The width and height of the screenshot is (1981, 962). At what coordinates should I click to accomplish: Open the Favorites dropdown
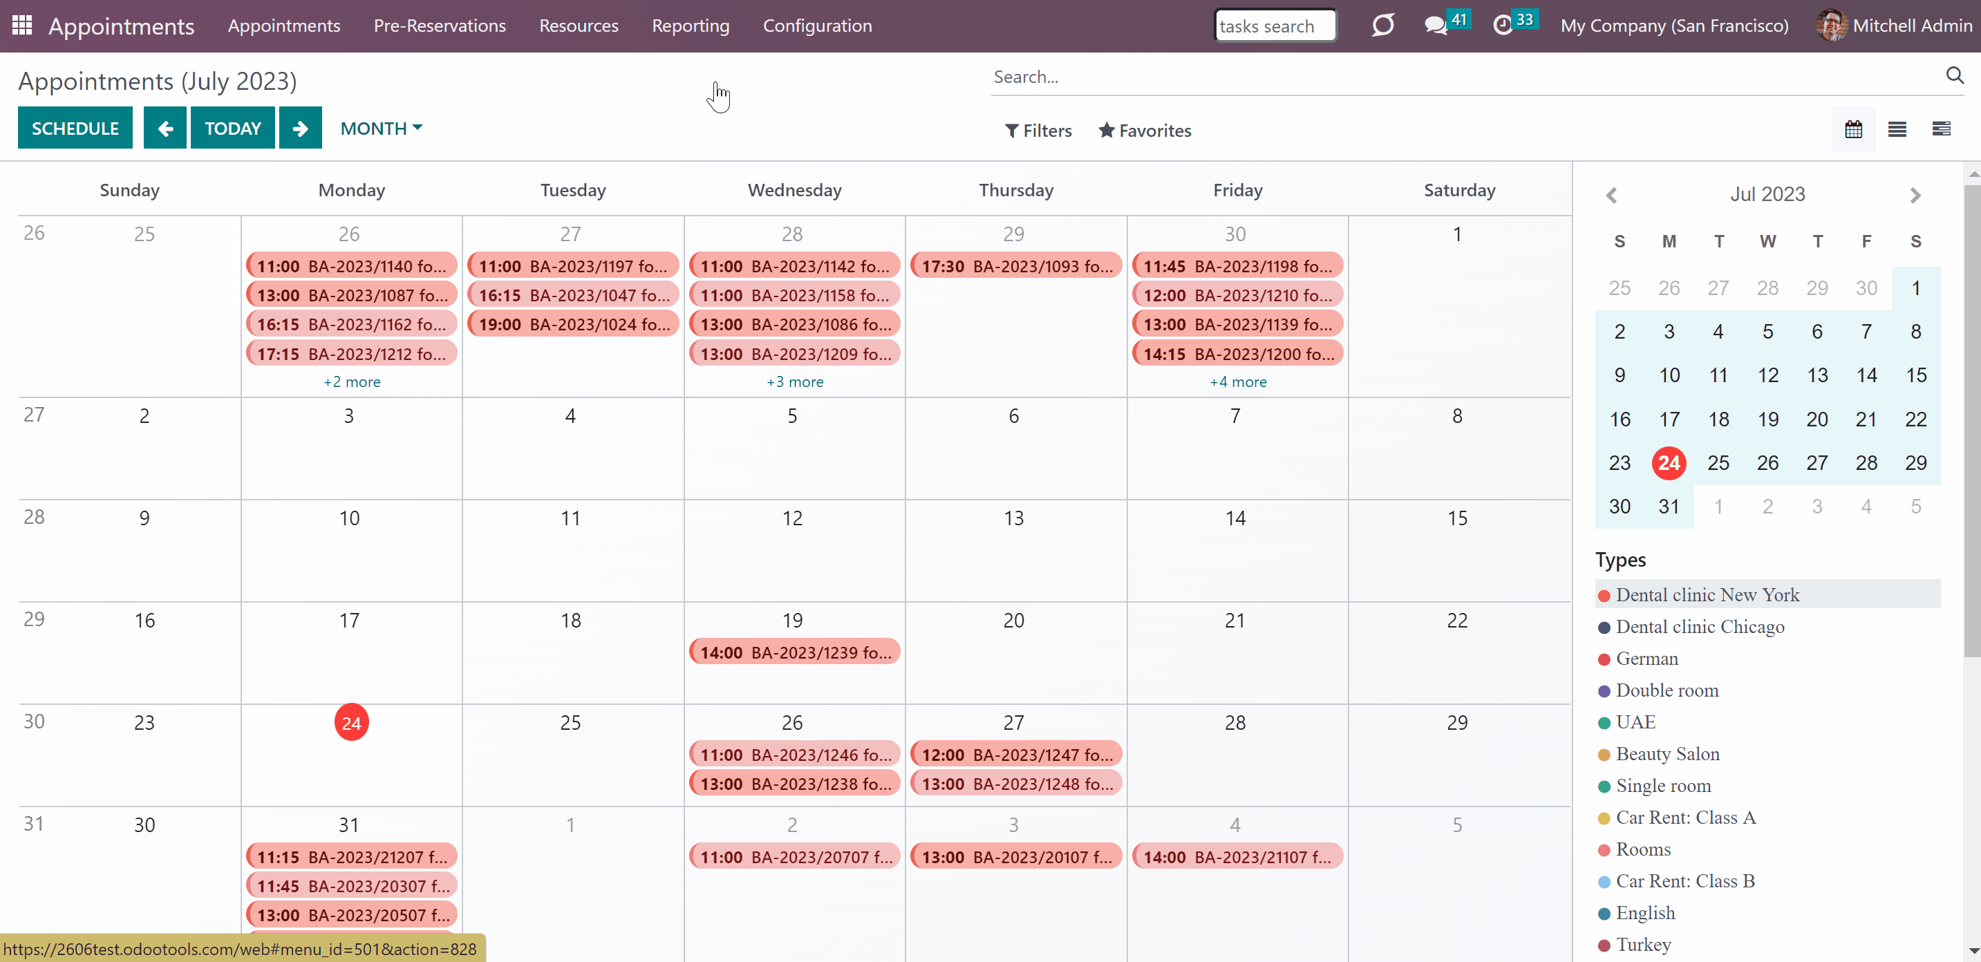click(x=1145, y=131)
